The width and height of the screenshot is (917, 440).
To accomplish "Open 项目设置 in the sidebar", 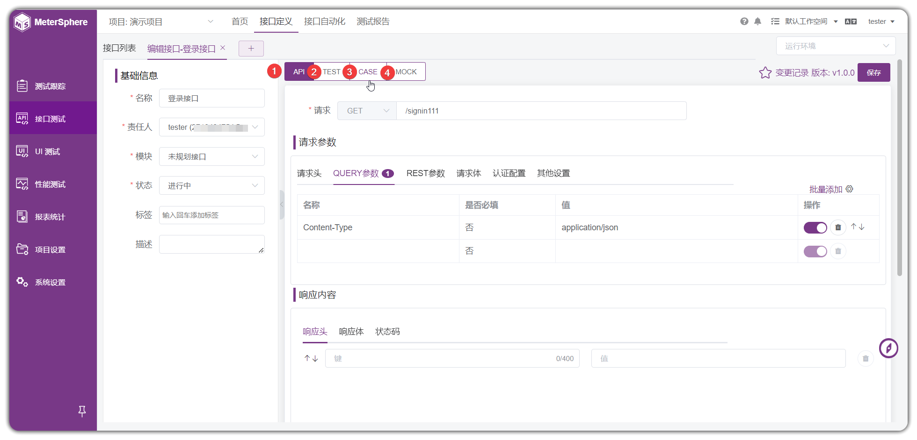I will pos(53,249).
